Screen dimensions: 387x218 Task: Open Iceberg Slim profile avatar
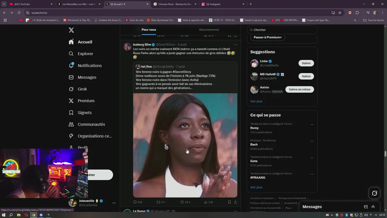click(128, 47)
